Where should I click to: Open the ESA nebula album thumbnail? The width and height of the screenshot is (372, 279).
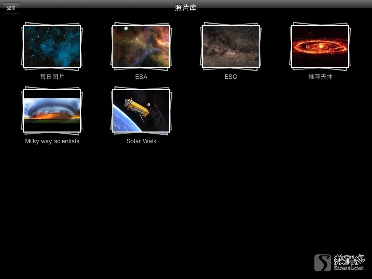141,46
